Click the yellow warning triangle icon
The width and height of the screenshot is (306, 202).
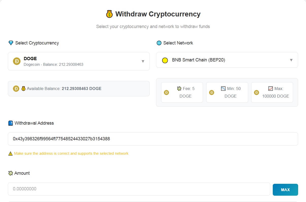10,153
